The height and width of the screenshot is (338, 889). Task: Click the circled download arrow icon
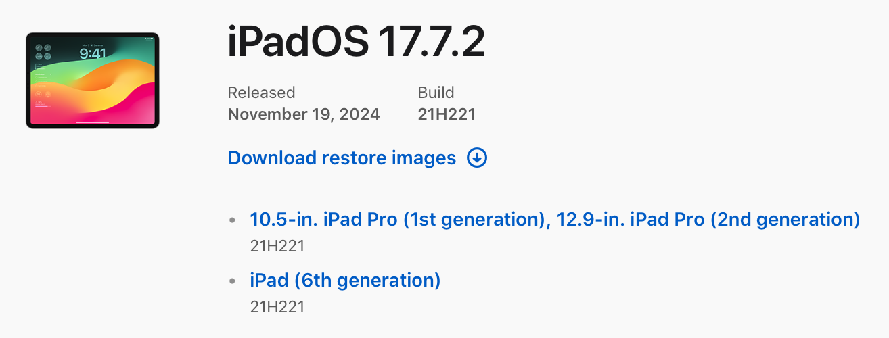(477, 158)
